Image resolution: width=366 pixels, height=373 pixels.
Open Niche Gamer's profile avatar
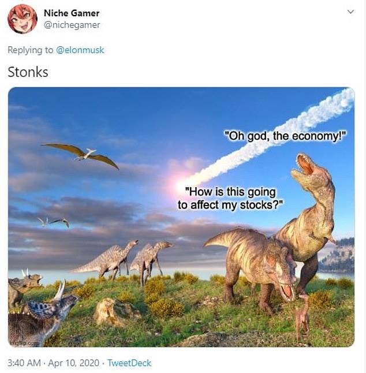click(x=23, y=19)
